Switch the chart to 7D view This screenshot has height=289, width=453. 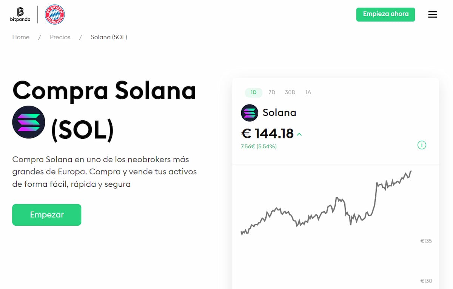click(x=272, y=92)
